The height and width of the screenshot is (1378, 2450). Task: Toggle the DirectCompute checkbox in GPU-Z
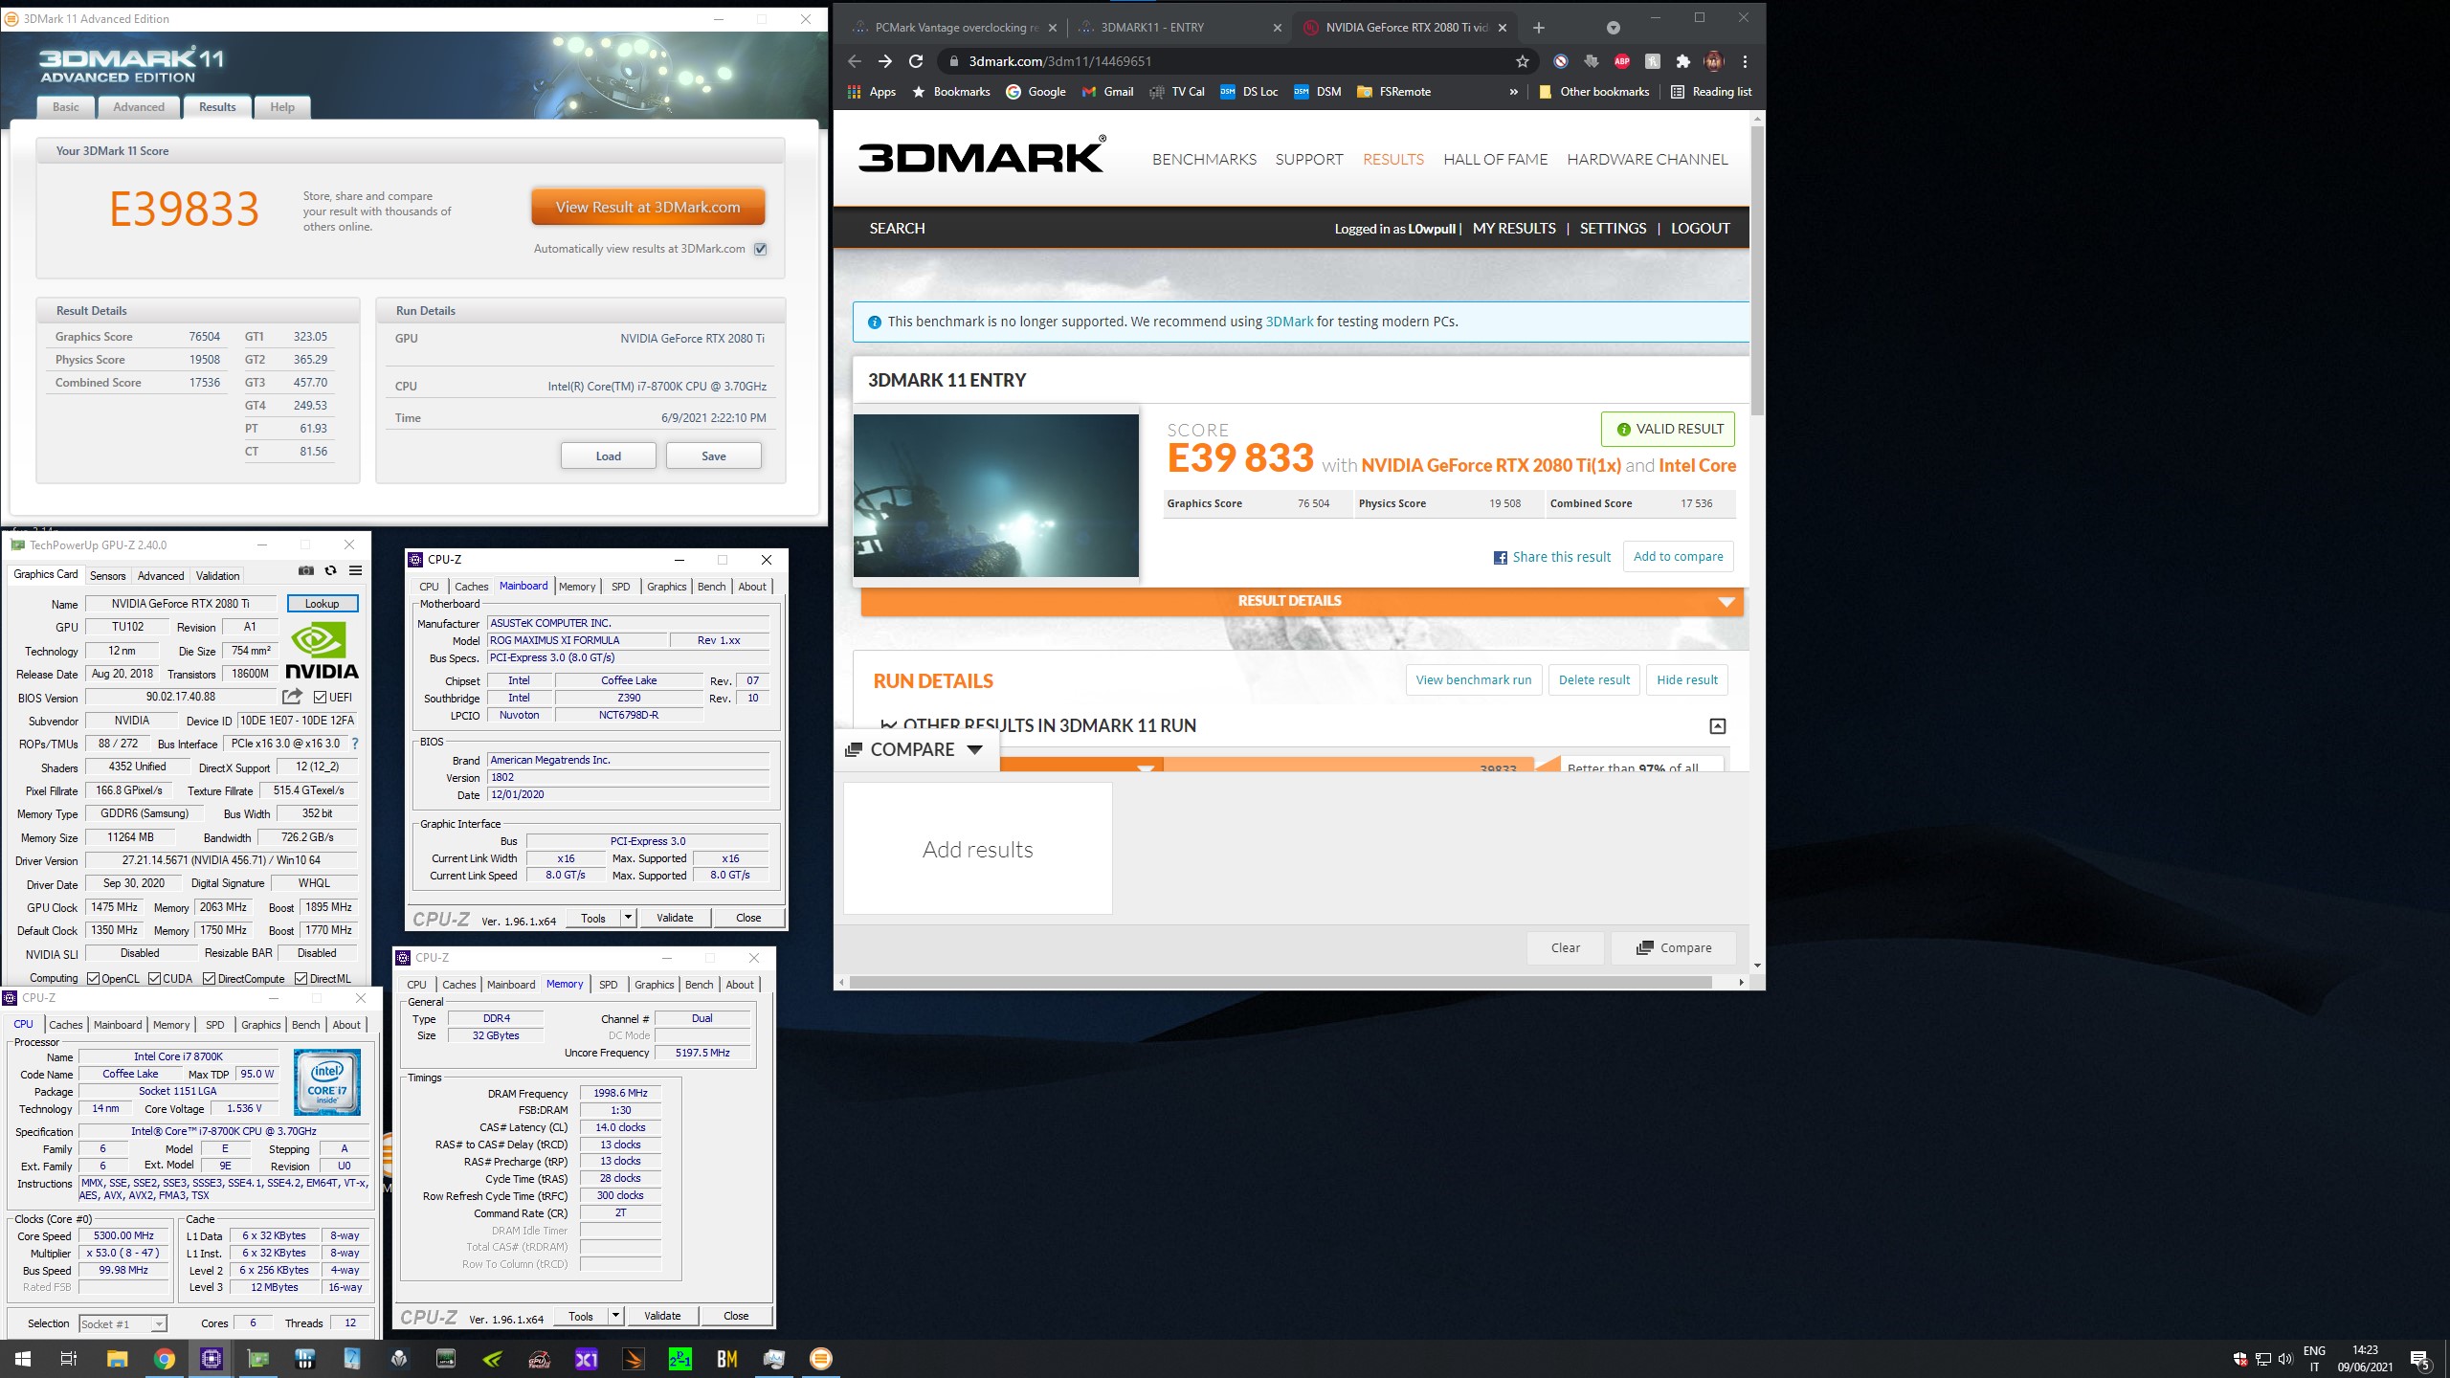210,979
